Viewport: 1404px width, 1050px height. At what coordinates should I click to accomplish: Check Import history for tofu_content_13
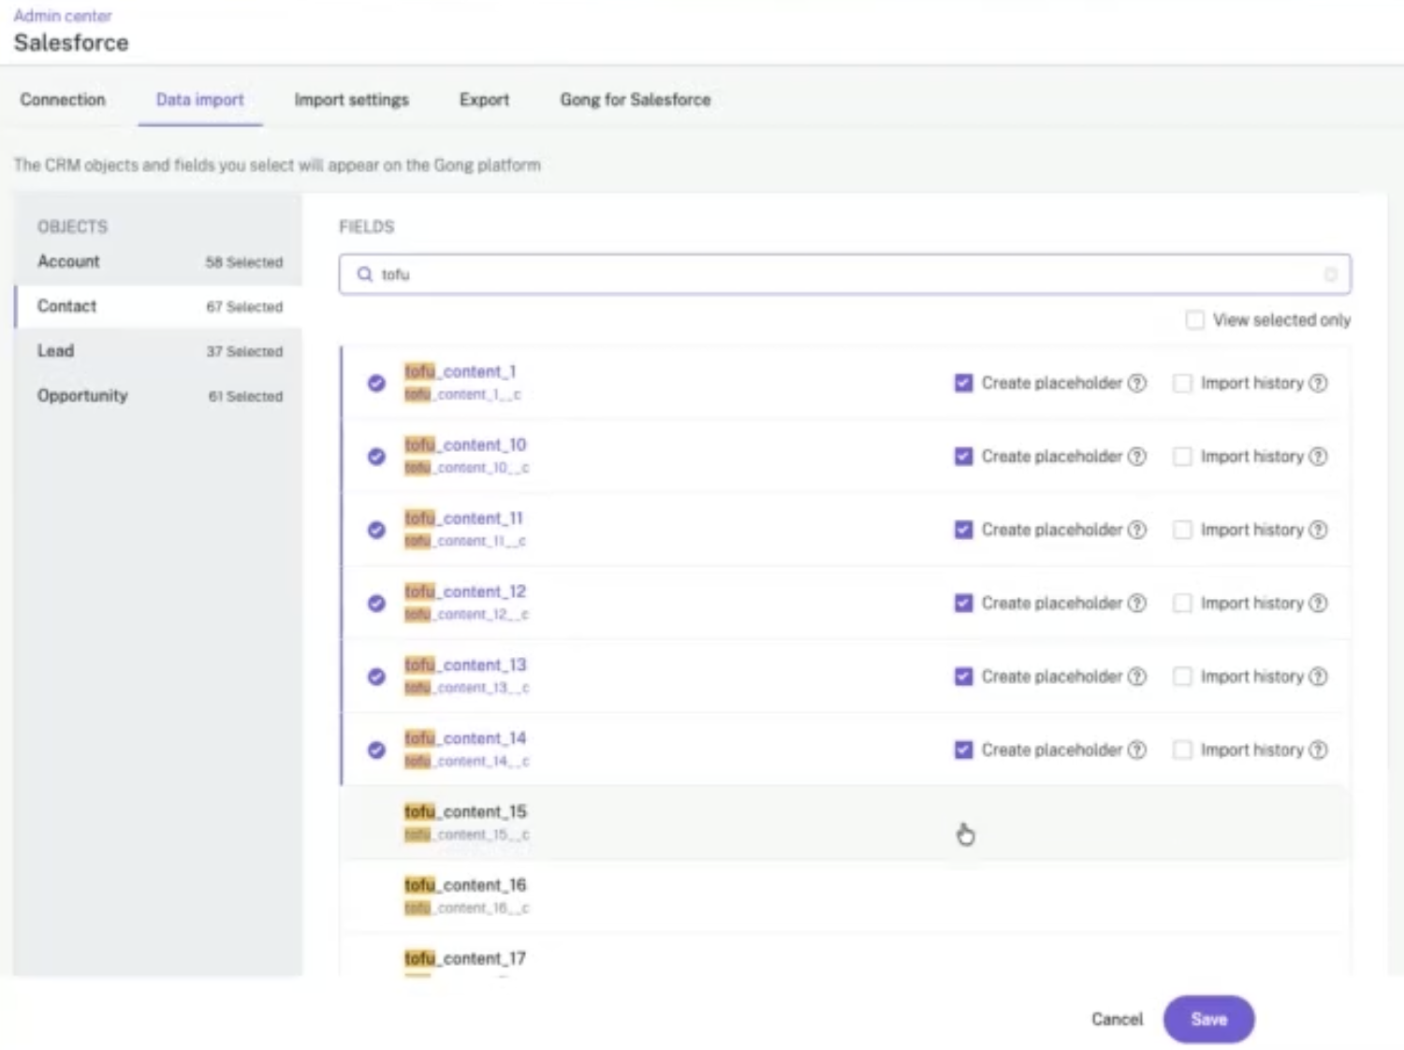1182,677
